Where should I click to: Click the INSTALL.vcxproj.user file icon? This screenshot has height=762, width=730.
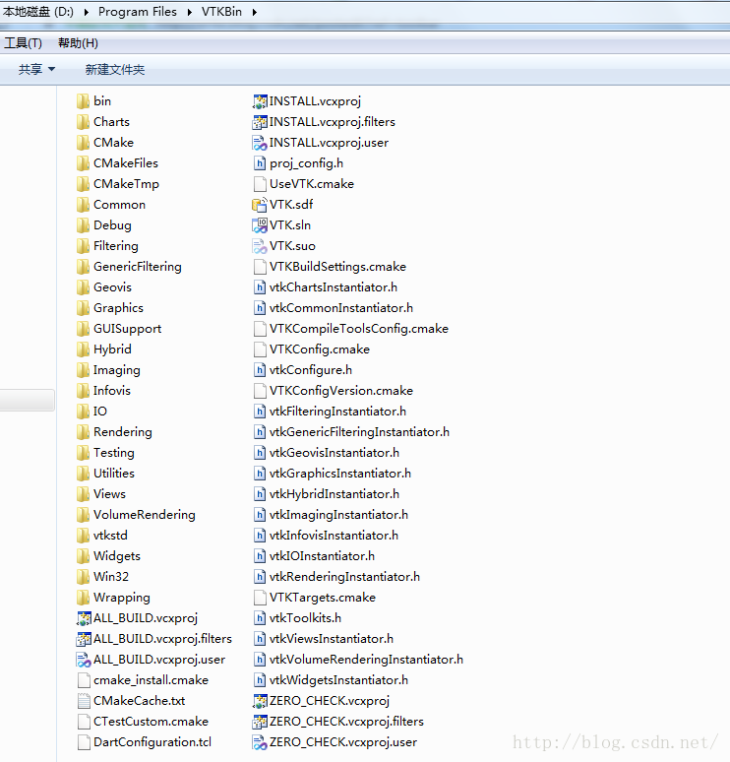pyautogui.click(x=260, y=143)
